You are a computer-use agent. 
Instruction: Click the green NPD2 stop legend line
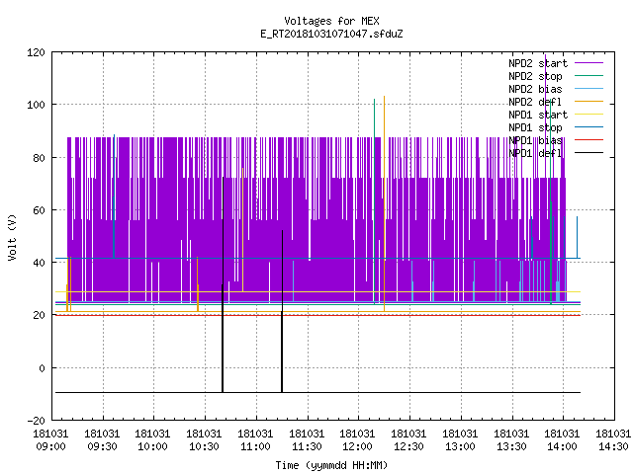click(x=589, y=76)
